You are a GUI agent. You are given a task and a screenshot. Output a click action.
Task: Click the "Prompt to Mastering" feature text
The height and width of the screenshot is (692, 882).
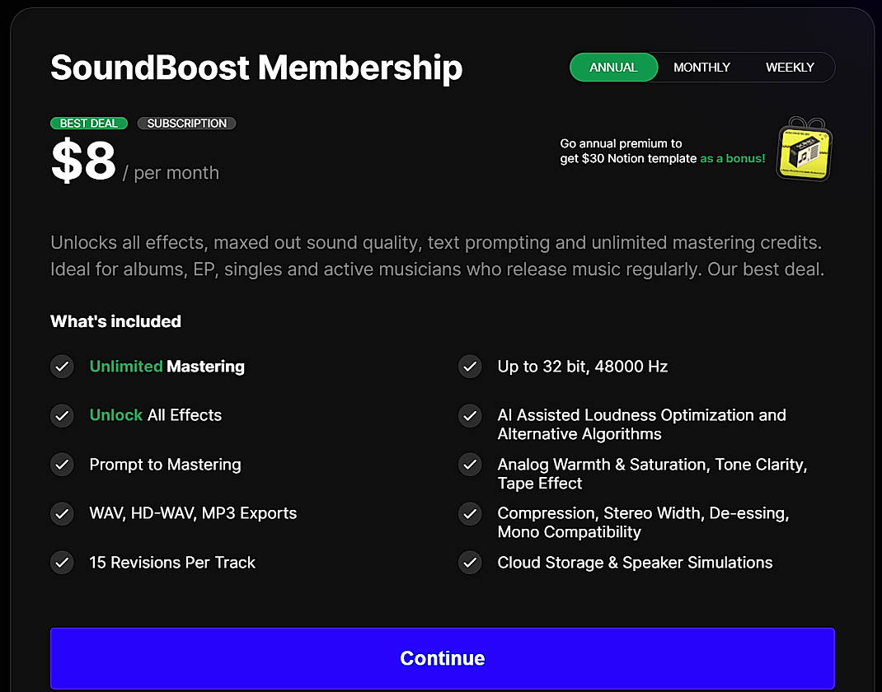(166, 465)
